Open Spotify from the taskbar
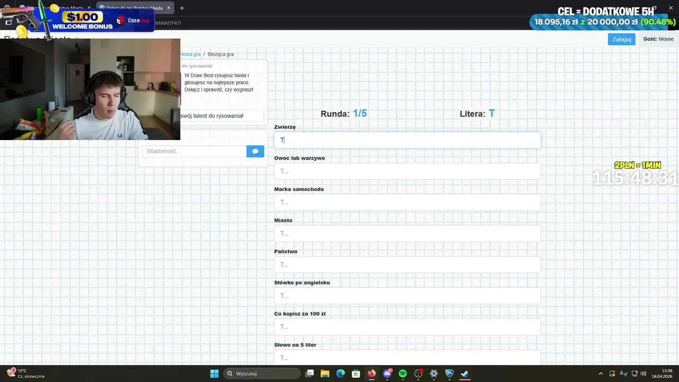Image resolution: width=679 pixels, height=382 pixels. (x=403, y=374)
